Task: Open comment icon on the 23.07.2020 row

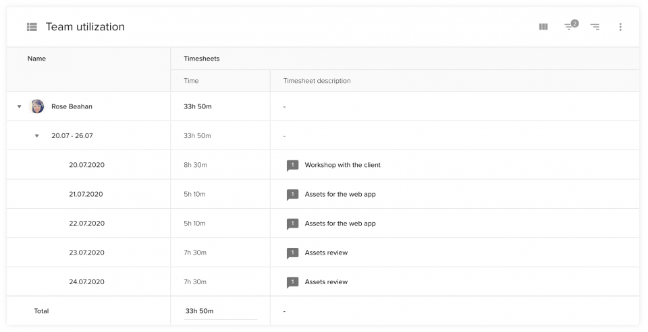Action: click(292, 253)
